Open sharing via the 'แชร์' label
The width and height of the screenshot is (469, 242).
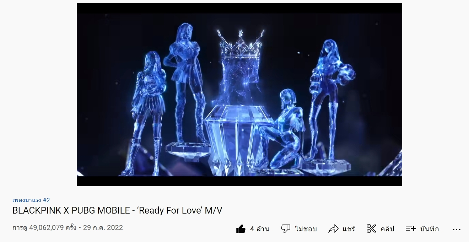(349, 229)
